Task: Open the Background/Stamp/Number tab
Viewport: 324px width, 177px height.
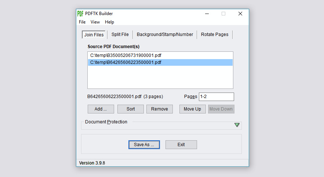Action: 165,35
